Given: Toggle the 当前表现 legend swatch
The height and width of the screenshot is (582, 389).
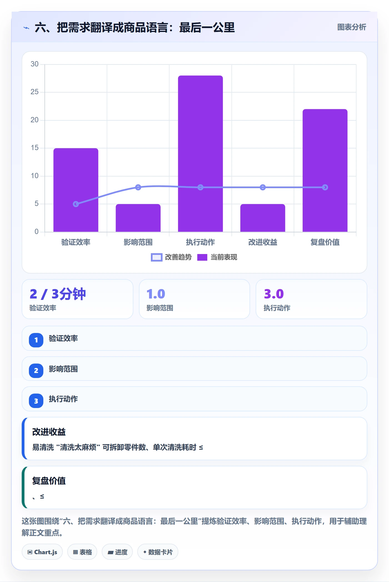Looking at the screenshot, I should 202,257.
